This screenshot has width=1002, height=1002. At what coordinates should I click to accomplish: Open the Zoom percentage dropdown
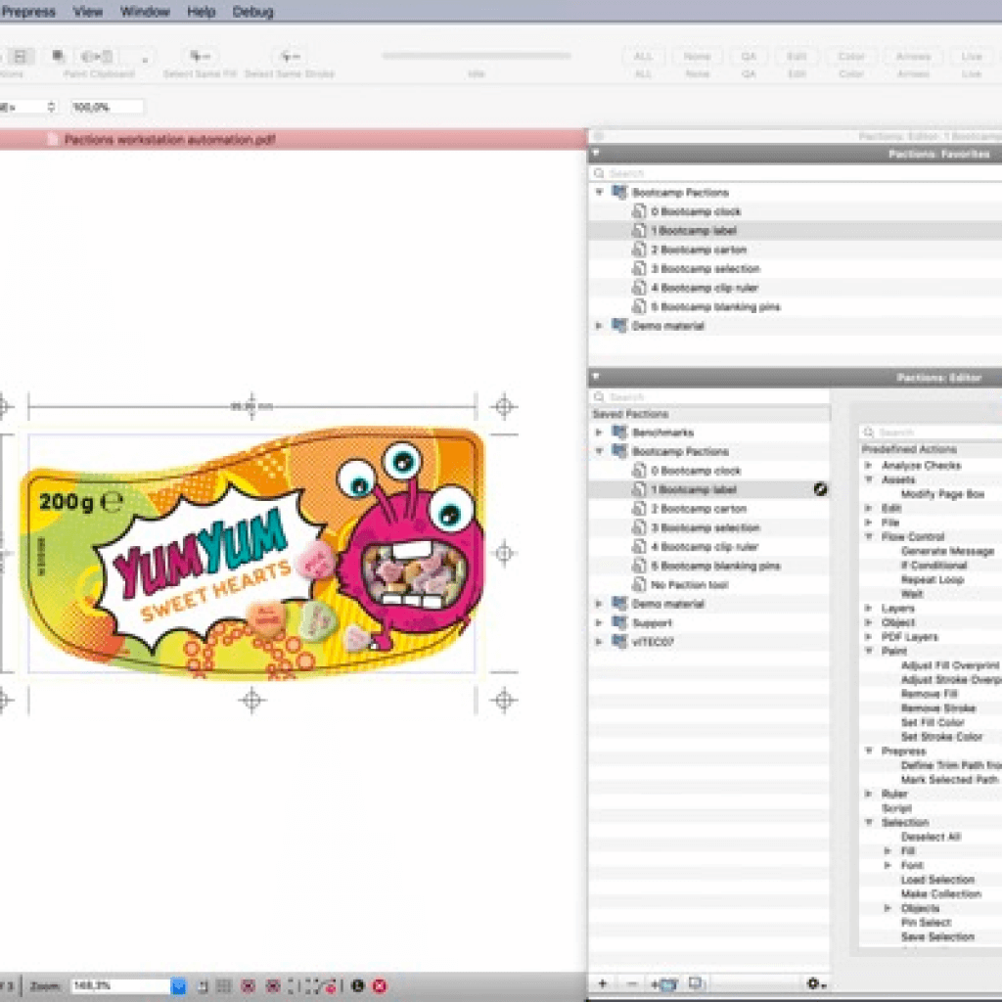178,985
